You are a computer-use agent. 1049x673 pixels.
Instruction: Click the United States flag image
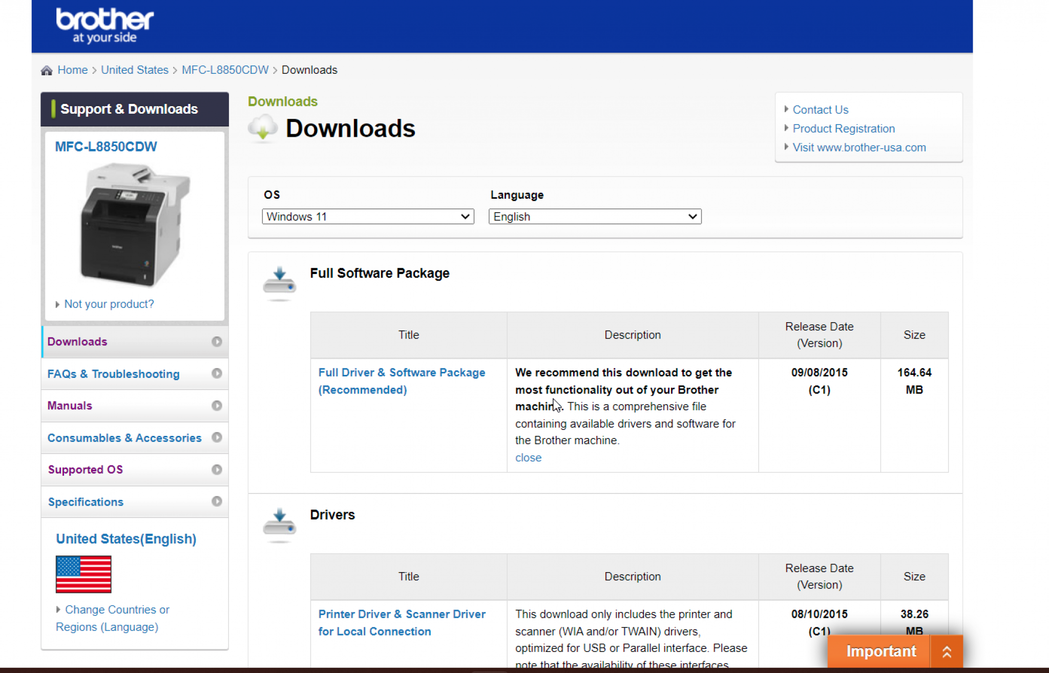[x=83, y=574]
